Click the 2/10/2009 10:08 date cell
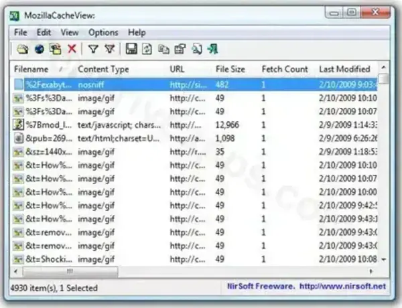Viewport: 402px width, 308px height. tap(348, 259)
